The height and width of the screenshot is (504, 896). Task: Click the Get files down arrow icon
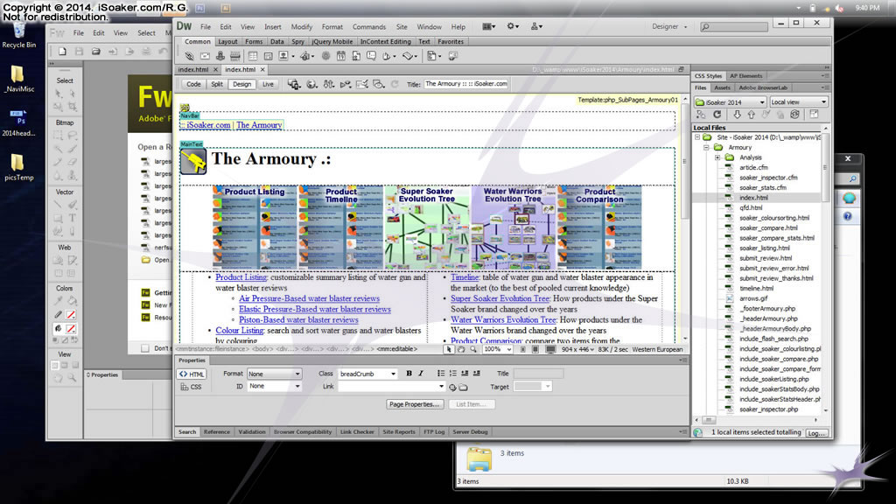(737, 115)
